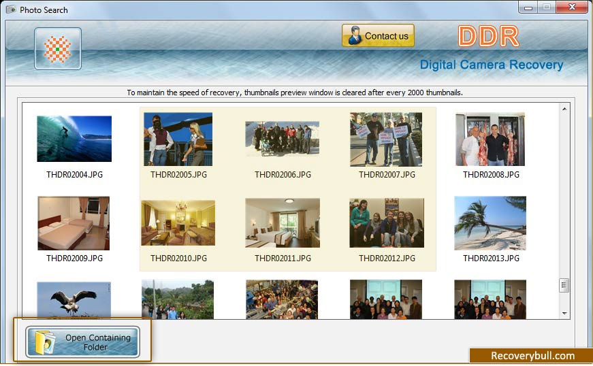
Task: Click the THDR02012.JPG file name
Action: [387, 259]
